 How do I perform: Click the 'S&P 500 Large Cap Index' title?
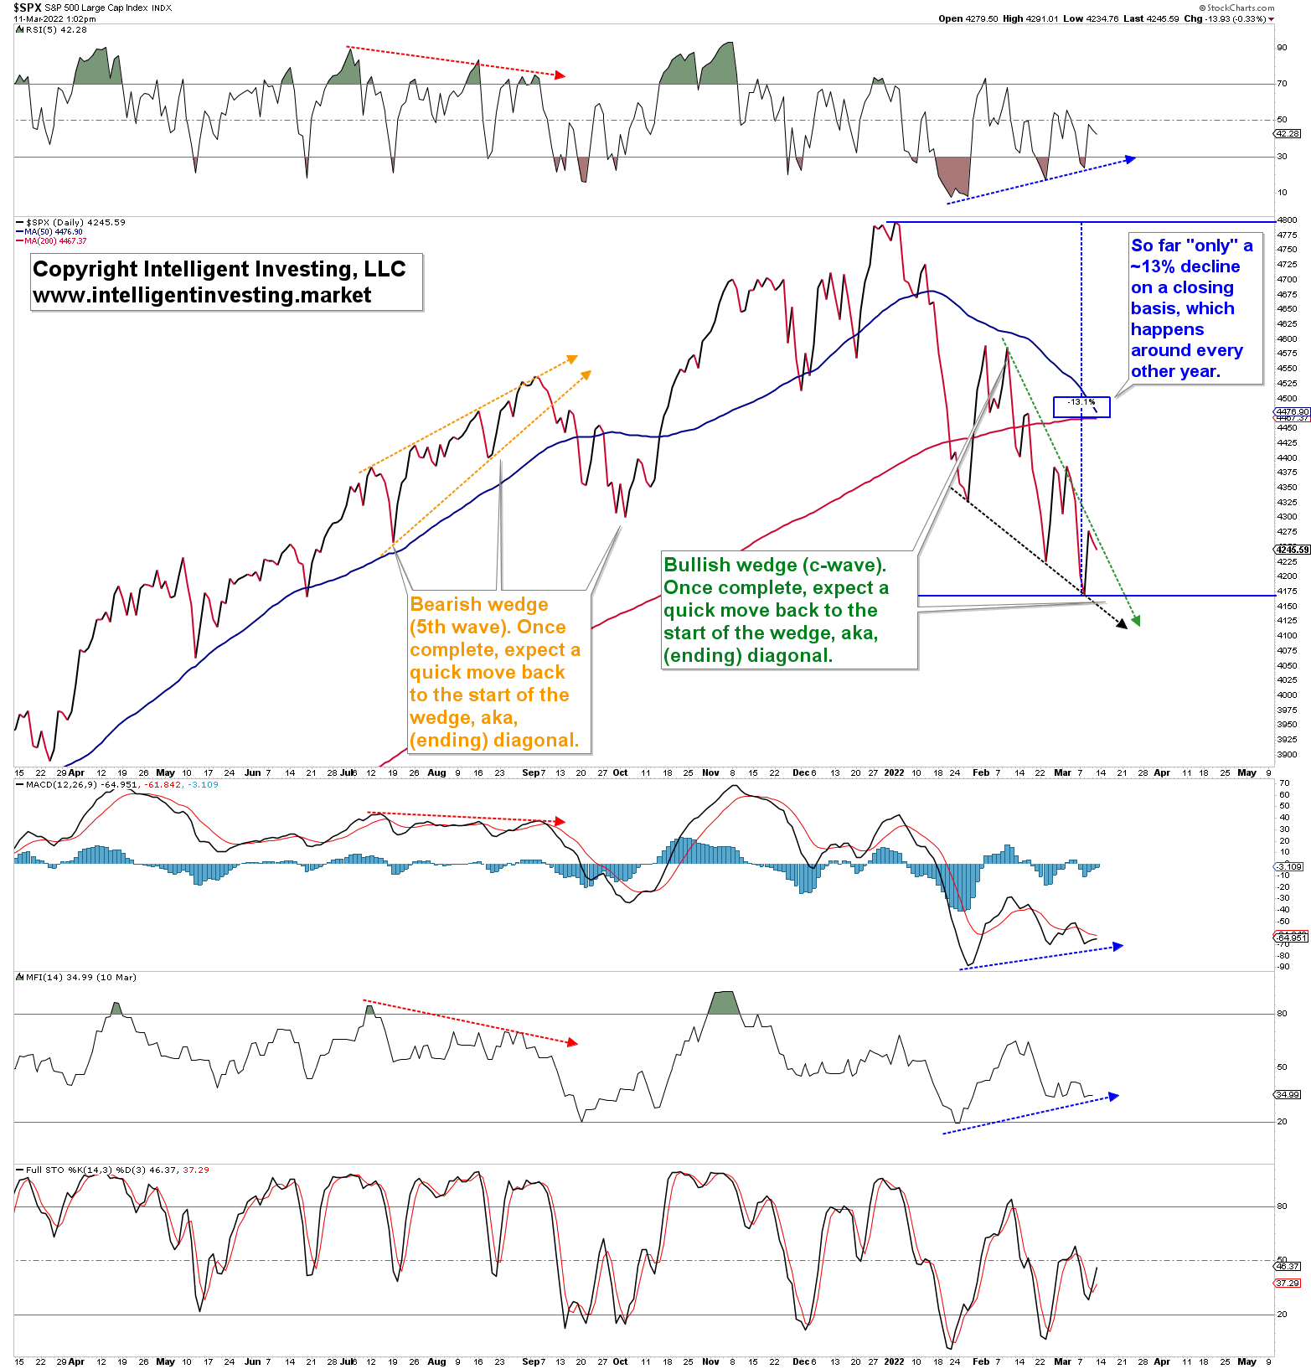coord(97,8)
